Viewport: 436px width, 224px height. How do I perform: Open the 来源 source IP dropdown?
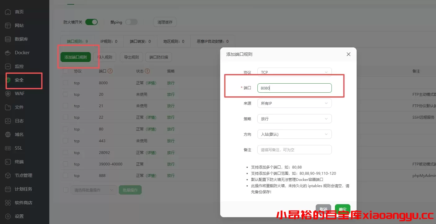[x=294, y=103]
